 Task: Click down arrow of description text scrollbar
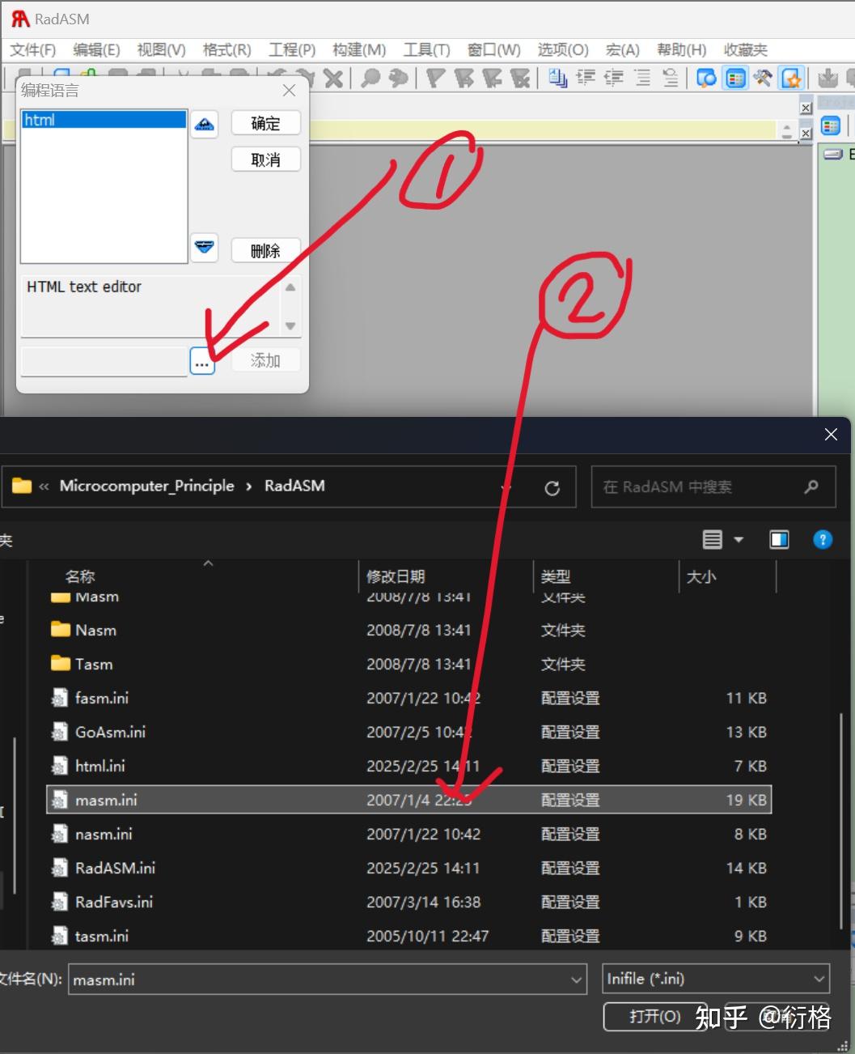[x=290, y=326]
